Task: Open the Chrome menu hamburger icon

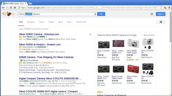Action: tap(169, 7)
